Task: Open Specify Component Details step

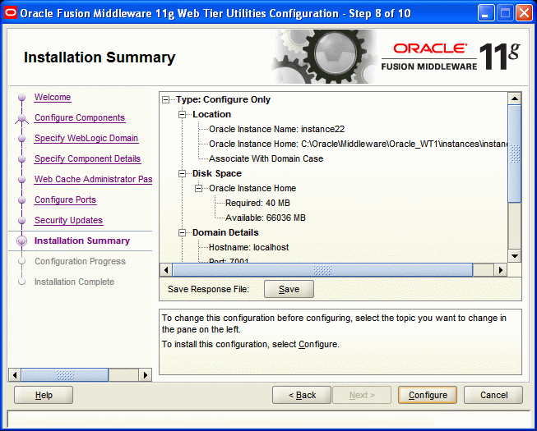Action: [87, 158]
